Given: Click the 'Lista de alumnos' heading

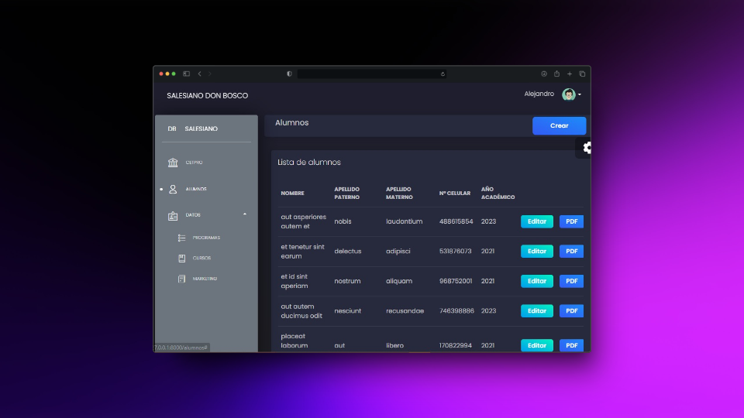Looking at the screenshot, I should tap(309, 162).
